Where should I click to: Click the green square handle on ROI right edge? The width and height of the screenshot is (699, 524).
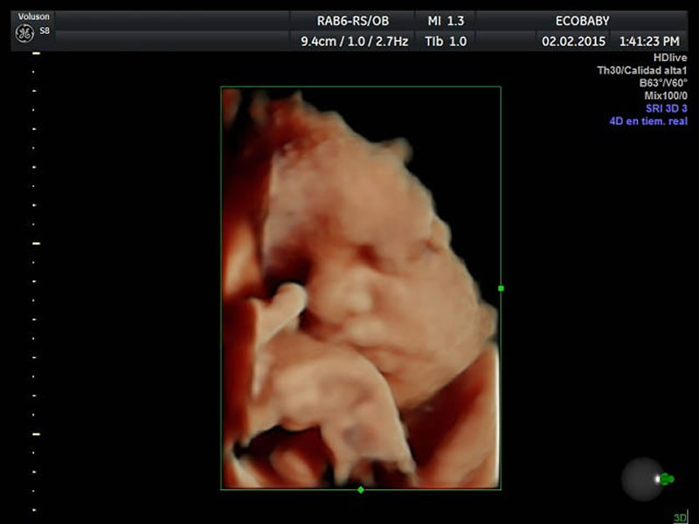click(501, 287)
